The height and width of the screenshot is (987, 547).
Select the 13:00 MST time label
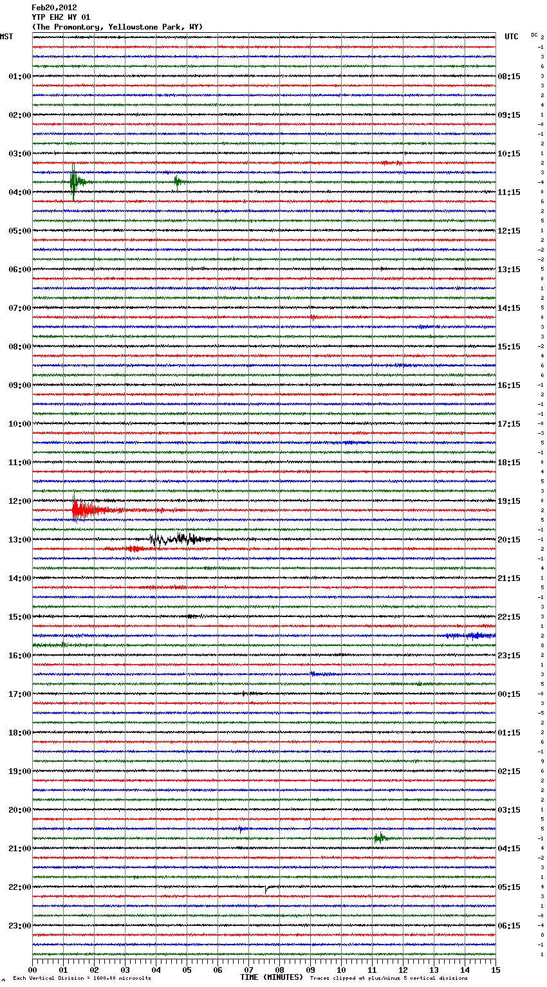19,540
